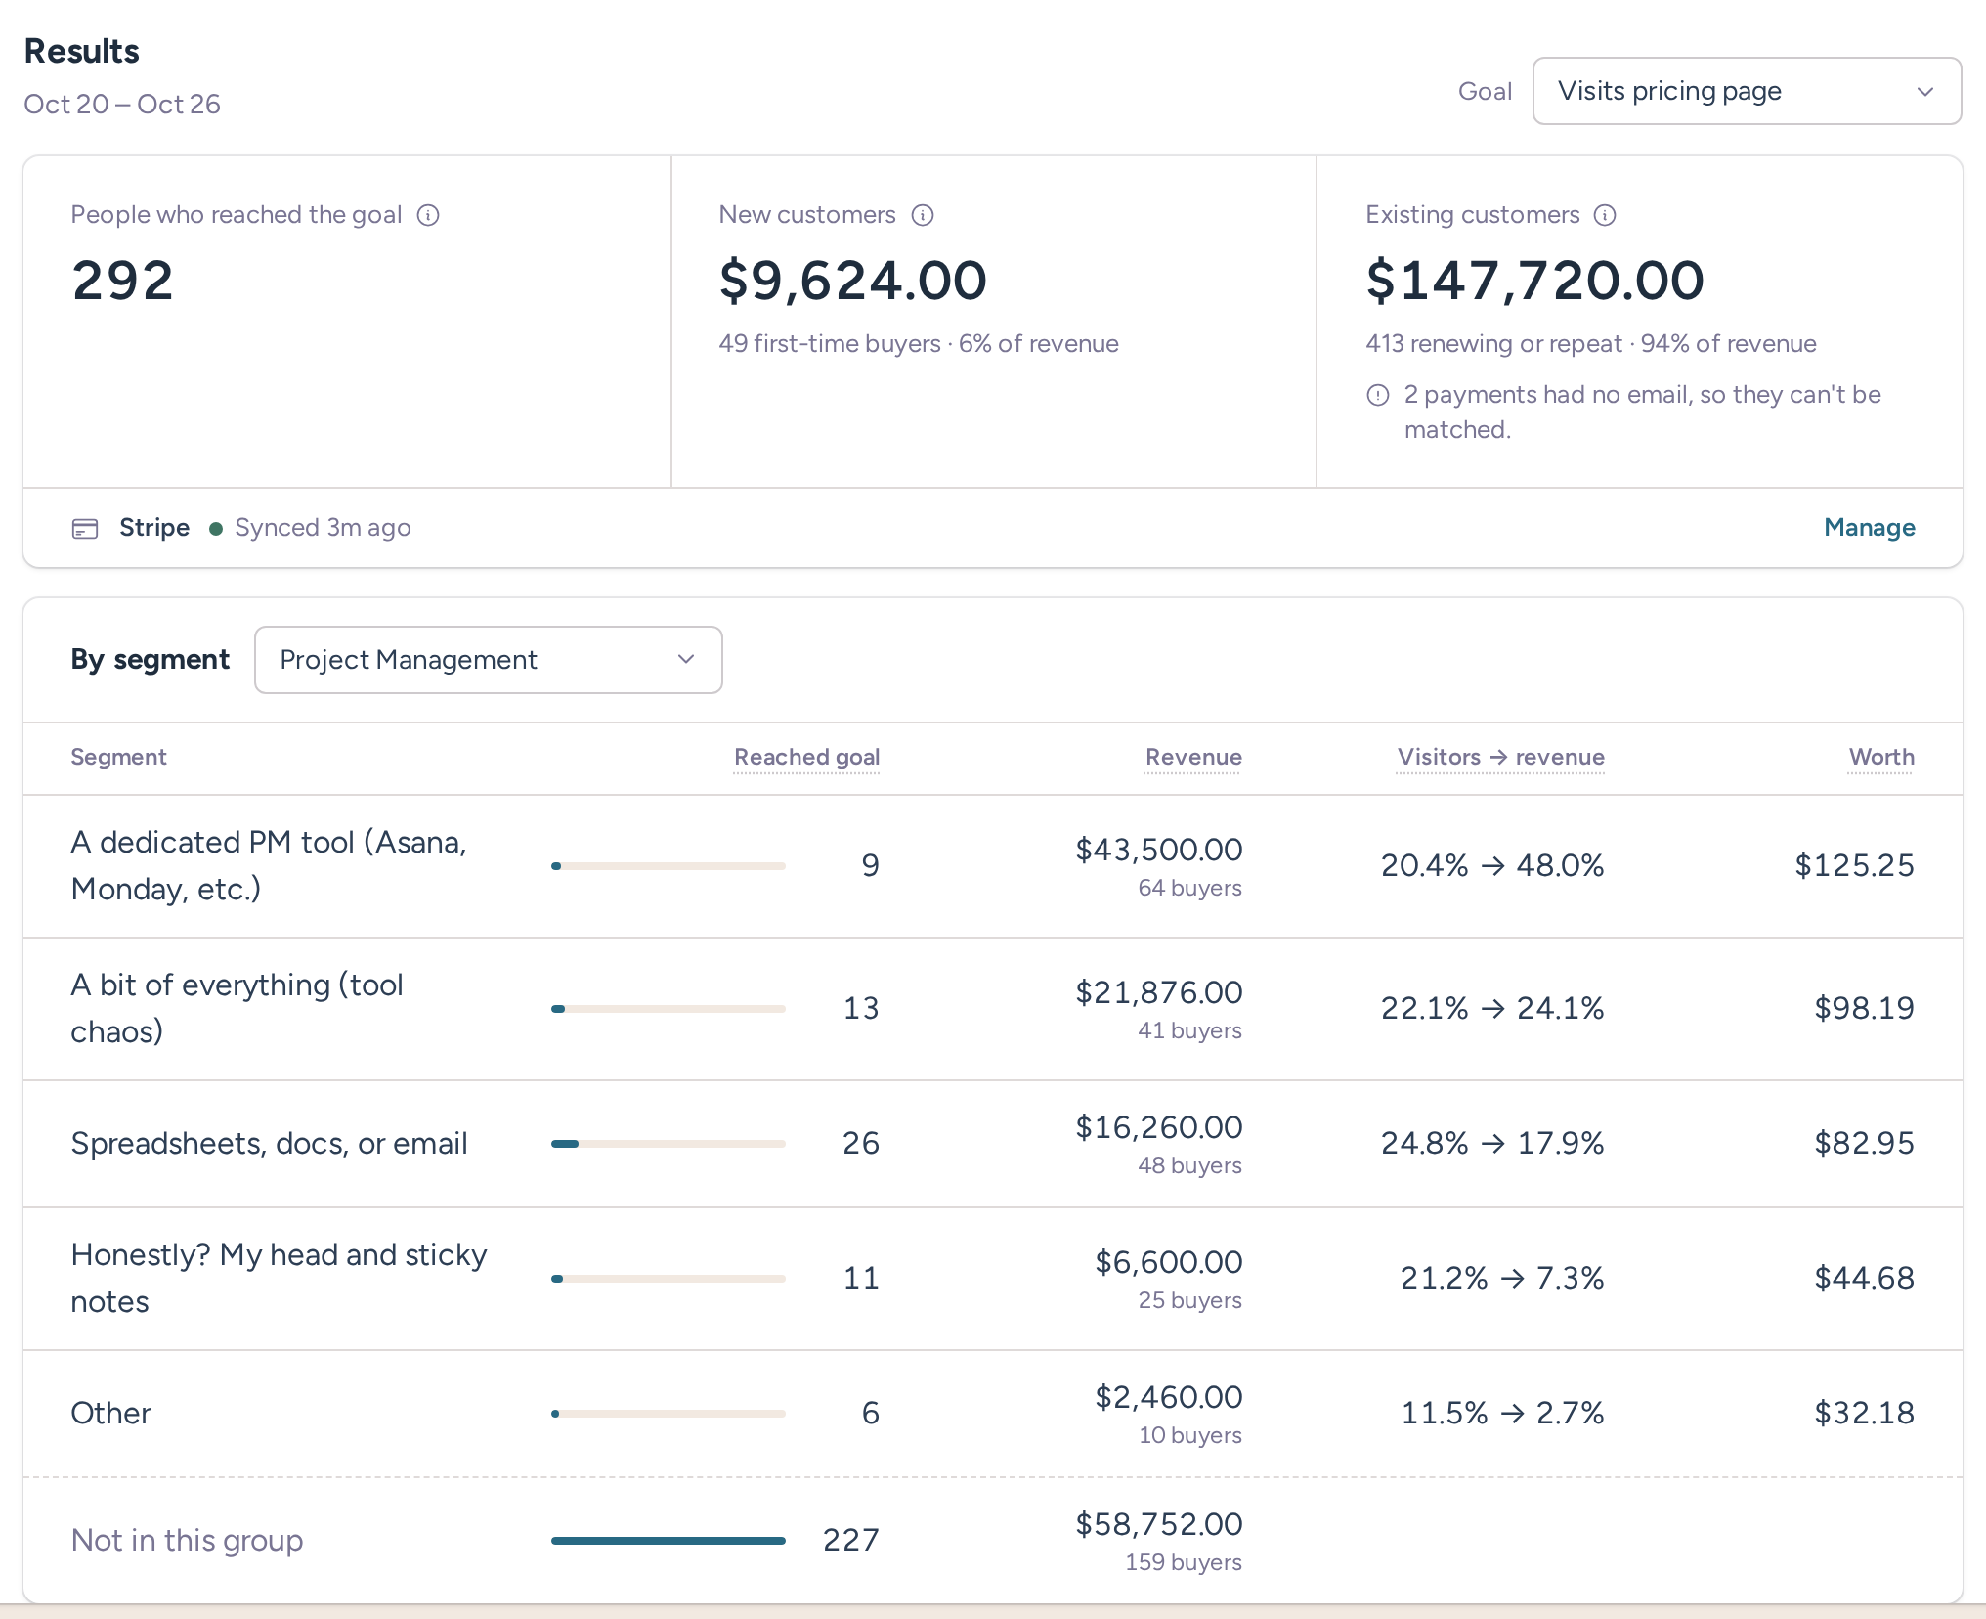This screenshot has height=1619, width=1986.
Task: Click progress bar for Spreadsheets, docs, or email
Action: tap(669, 1144)
